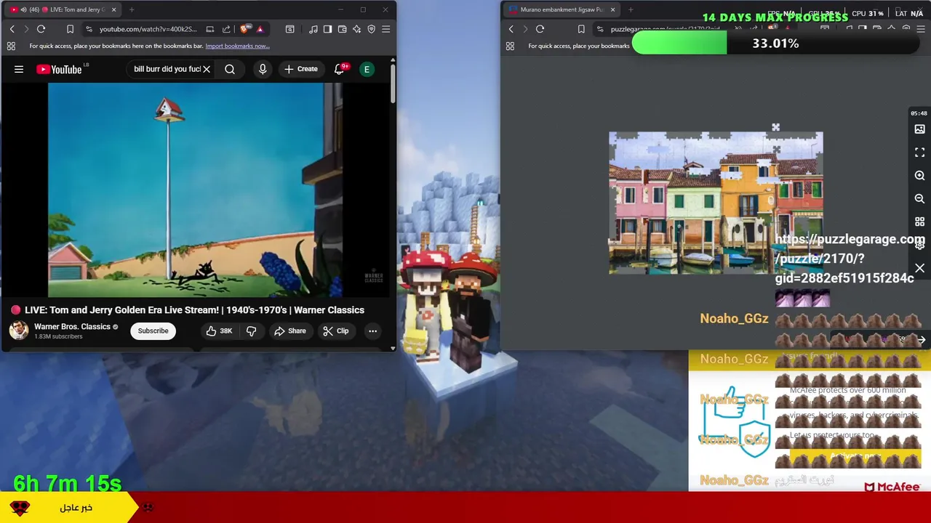Open site settings icon beside youtube.com address

89,29
